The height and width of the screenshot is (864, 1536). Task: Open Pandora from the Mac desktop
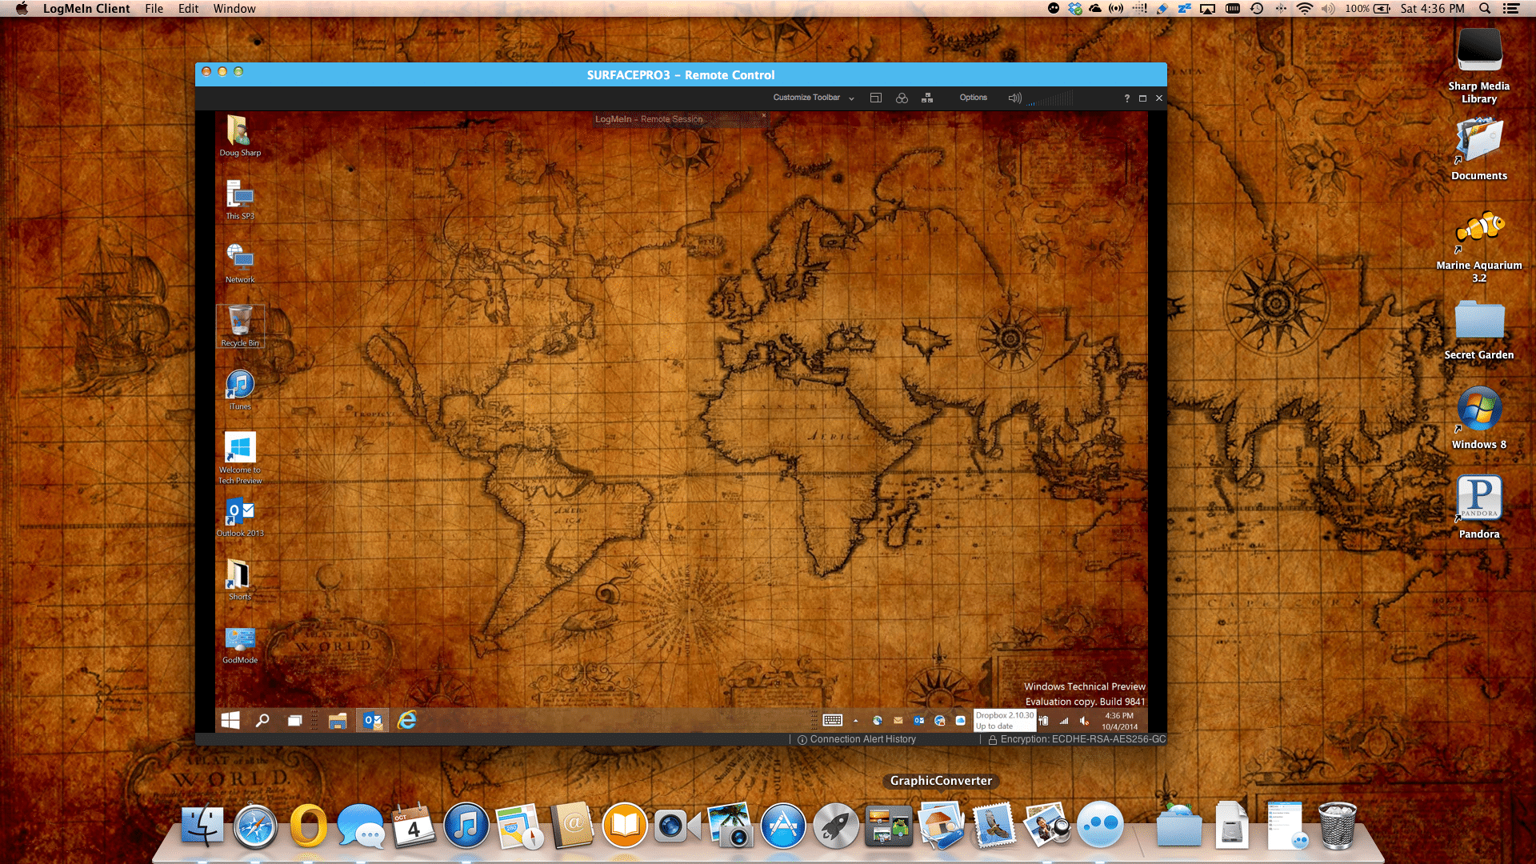point(1479,507)
